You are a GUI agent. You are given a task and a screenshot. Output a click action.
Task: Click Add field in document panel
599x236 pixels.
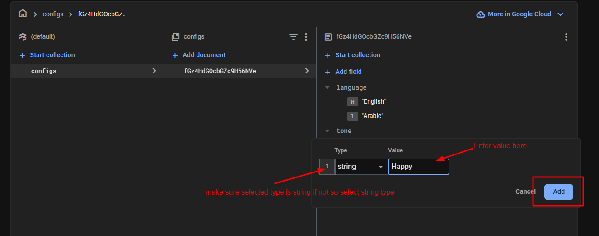coord(348,72)
